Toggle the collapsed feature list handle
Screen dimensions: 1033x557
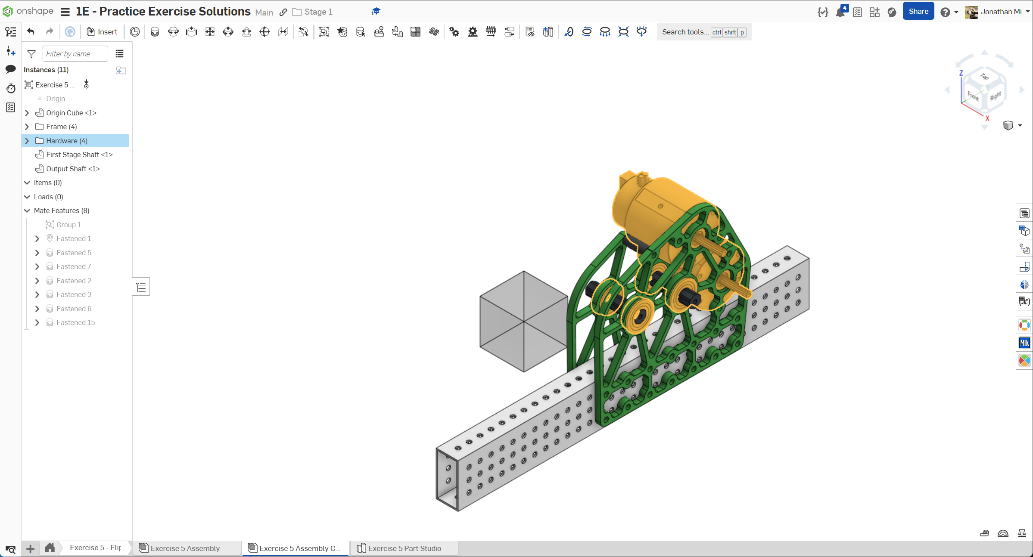(141, 287)
